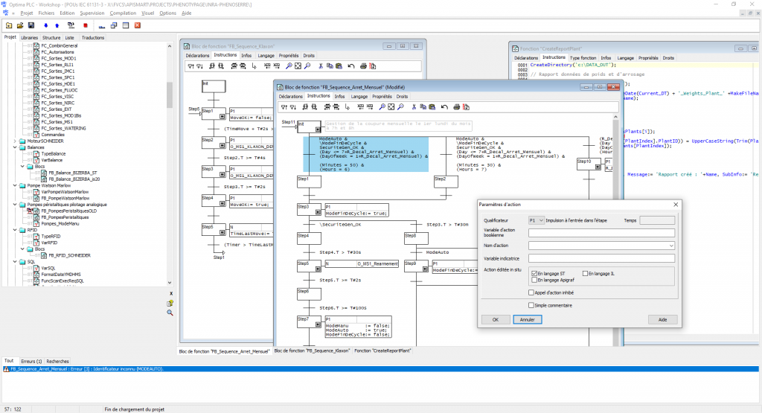This screenshot has height=413, width=762.
Task: Click the yellow help icon below the project tree
Action: coord(170,303)
